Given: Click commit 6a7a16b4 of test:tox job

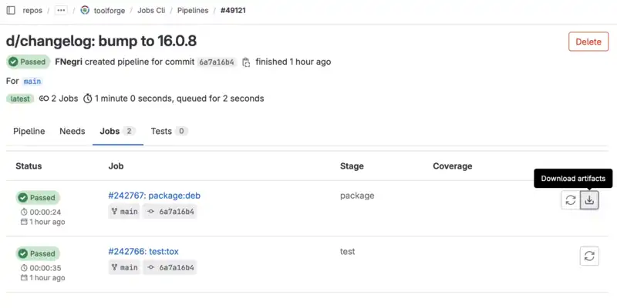Looking at the screenshot, I should 170,267.
